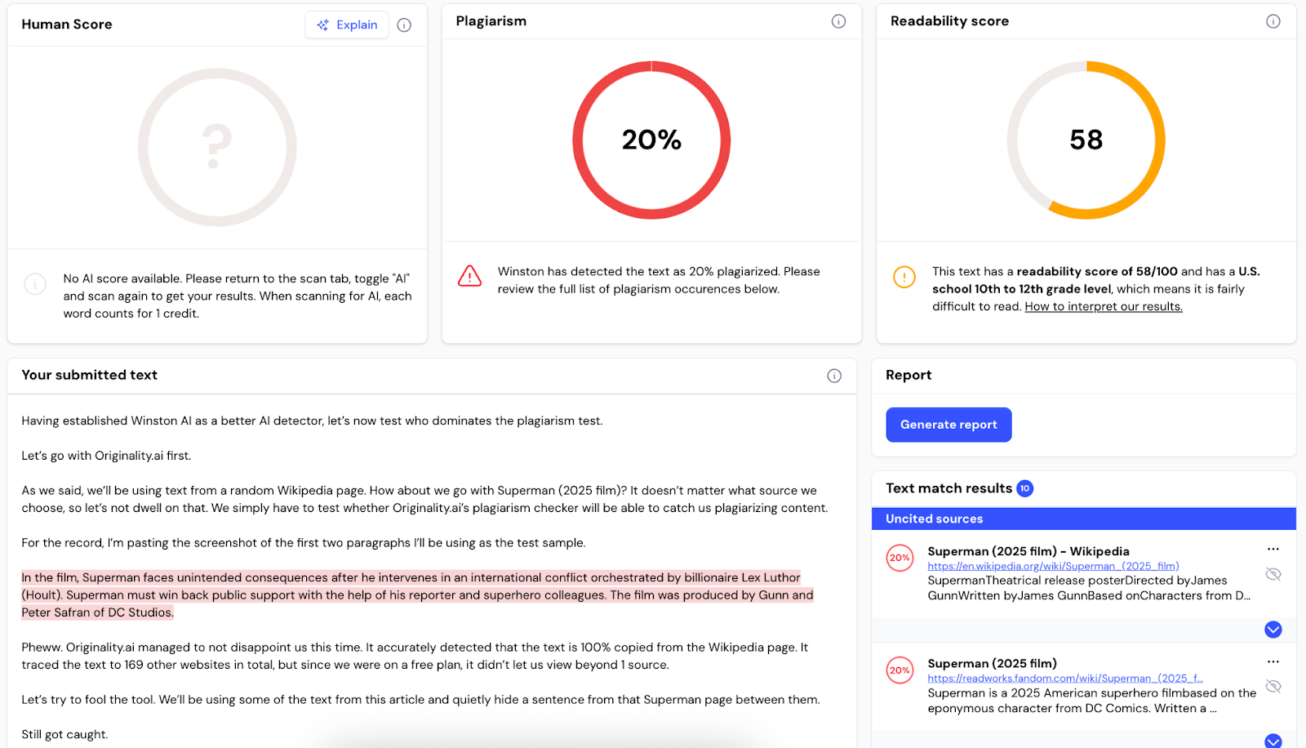Viewport: 1306px width, 748px height.
Task: Open the en.wikipedia.org Superman source link
Action: (1053, 566)
